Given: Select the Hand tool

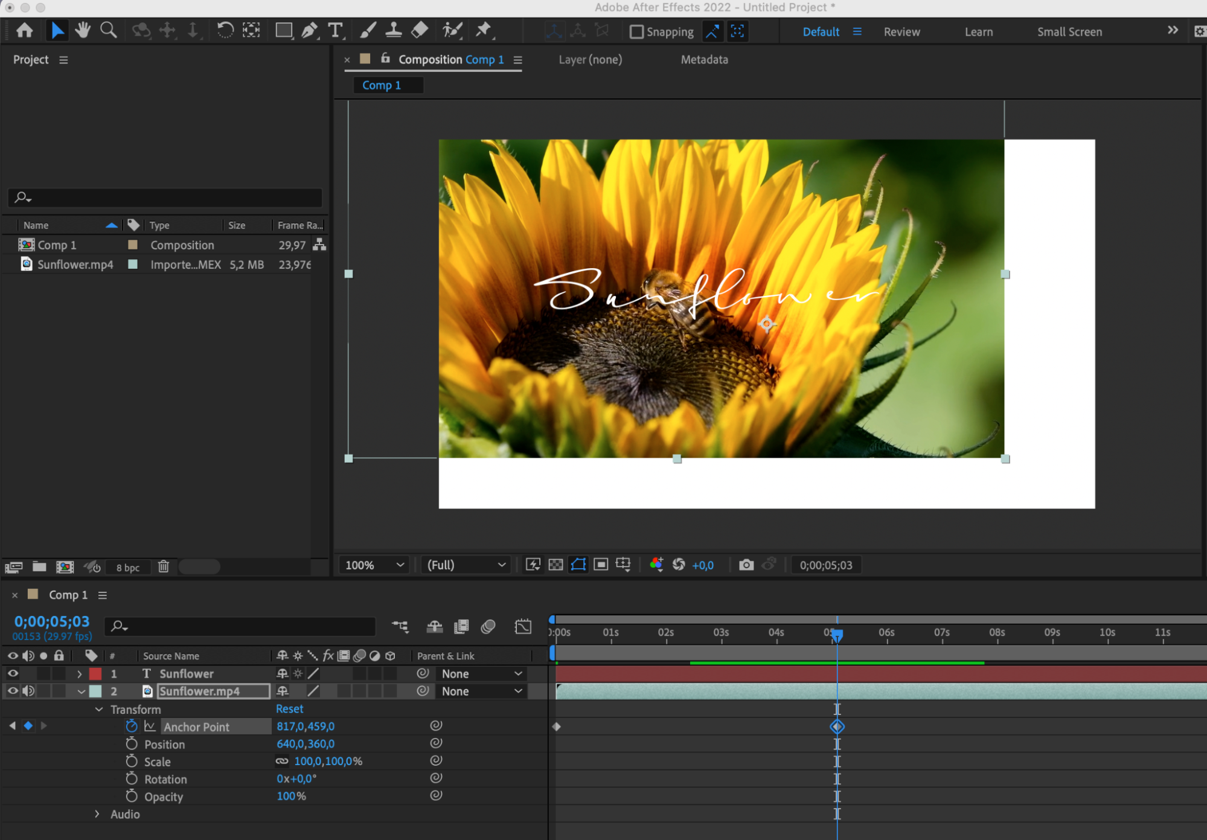Looking at the screenshot, I should pyautogui.click(x=83, y=30).
